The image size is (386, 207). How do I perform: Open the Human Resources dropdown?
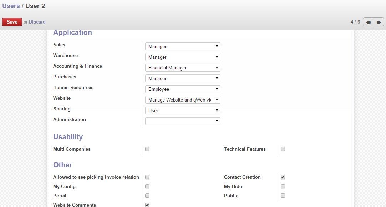tap(182, 89)
